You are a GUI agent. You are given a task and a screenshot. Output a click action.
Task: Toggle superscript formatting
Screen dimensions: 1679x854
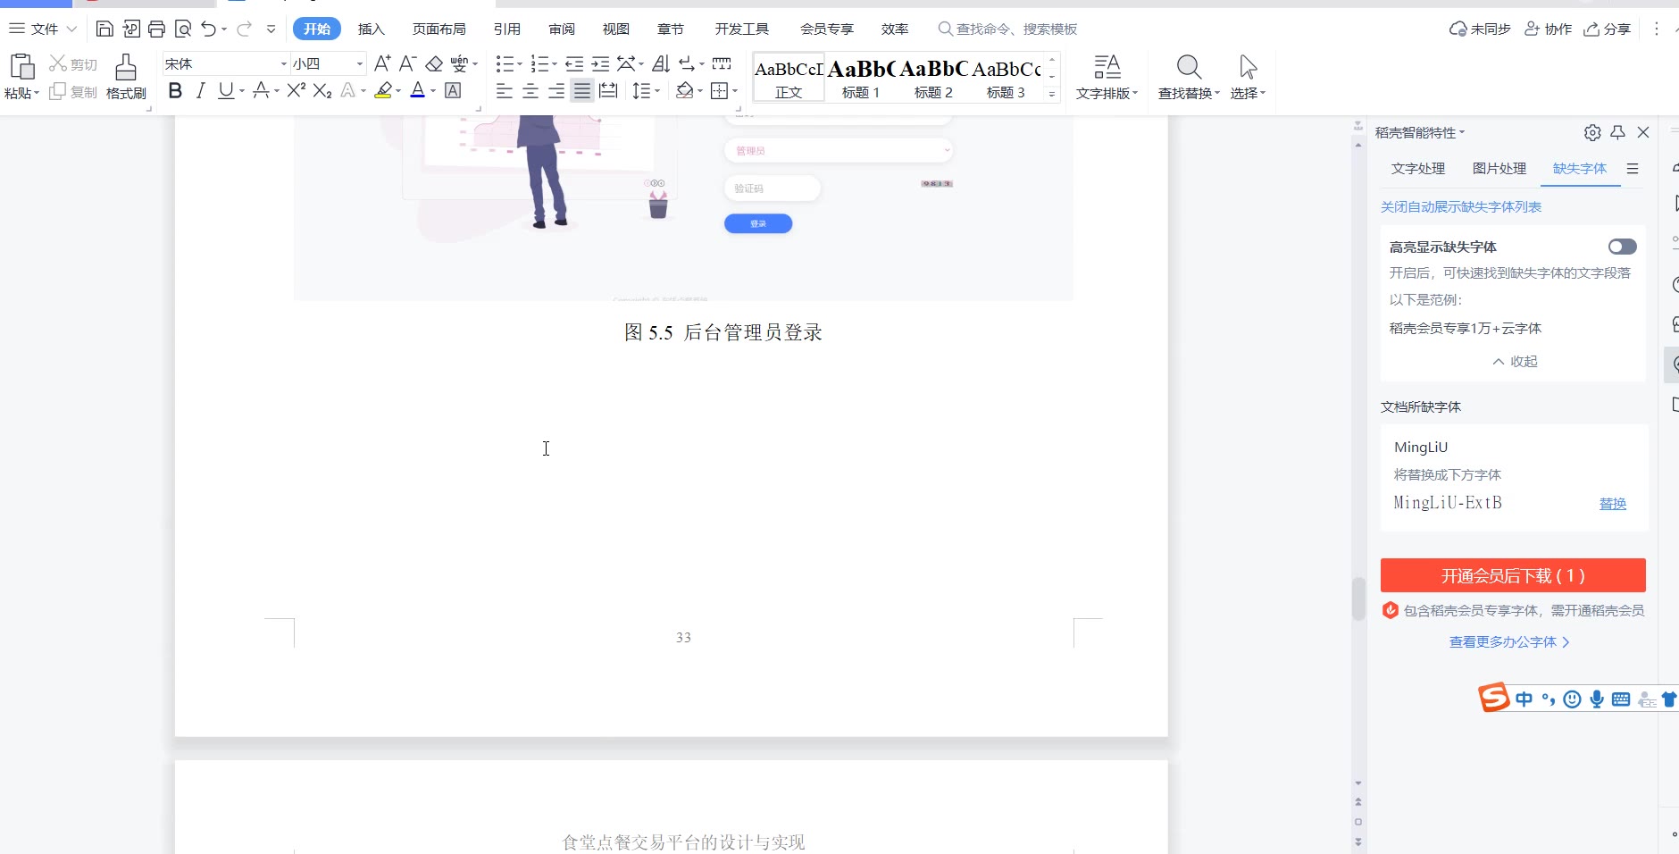(297, 90)
